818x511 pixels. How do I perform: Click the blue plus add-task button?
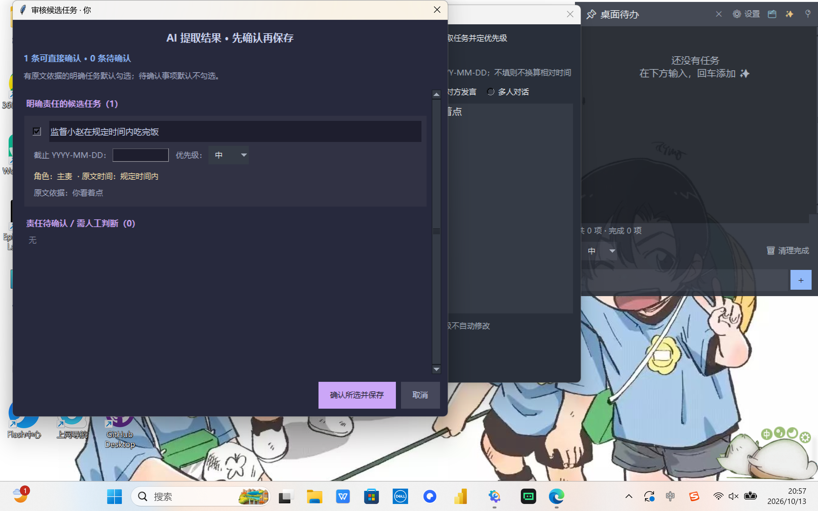click(x=800, y=280)
